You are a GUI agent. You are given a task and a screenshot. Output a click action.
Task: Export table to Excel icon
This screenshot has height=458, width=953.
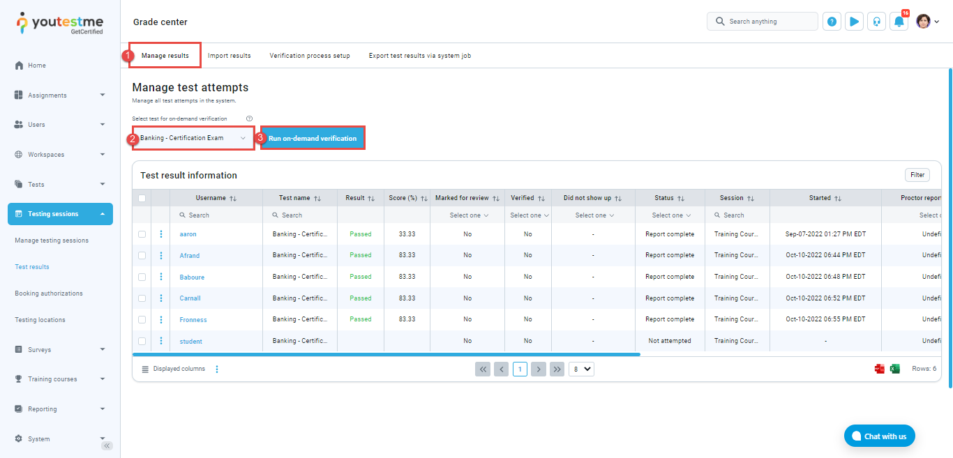(894, 369)
